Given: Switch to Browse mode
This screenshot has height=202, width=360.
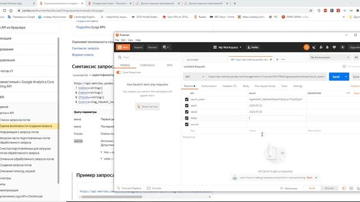Looking at the screenshot, I should 329,189.
